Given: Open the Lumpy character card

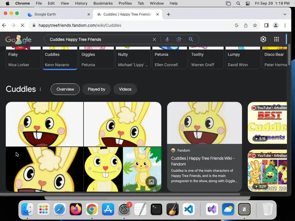Looking at the screenshot, I should pos(243,58).
